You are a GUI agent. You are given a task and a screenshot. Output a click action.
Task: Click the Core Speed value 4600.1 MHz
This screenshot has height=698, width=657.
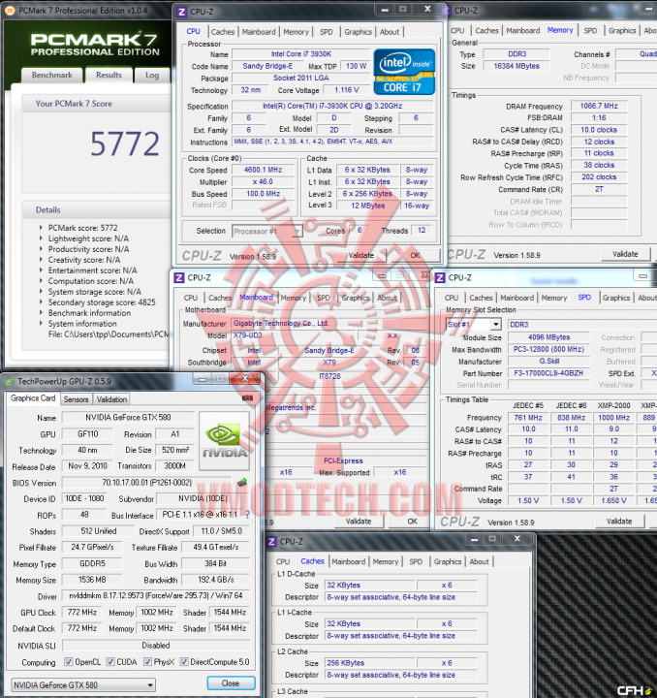[x=263, y=170]
